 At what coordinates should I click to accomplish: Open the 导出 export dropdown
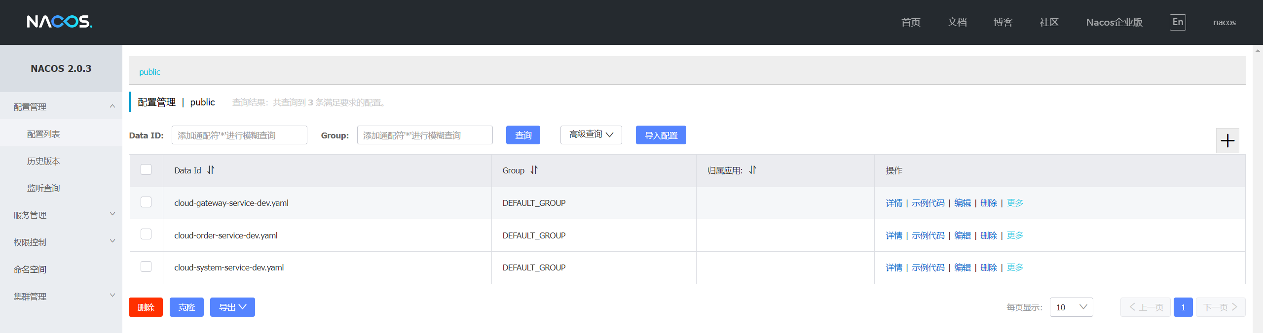[x=232, y=307]
